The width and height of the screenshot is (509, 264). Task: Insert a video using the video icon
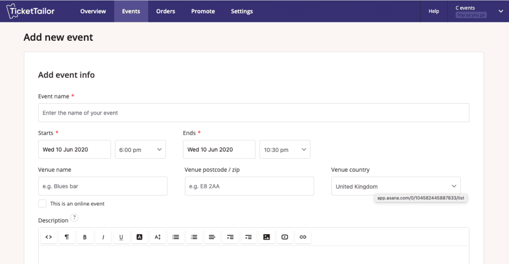(285, 237)
